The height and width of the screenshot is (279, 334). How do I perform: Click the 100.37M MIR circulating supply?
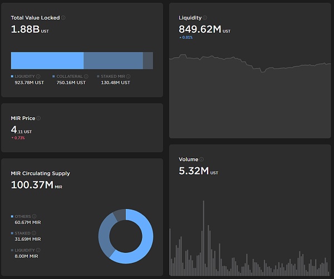pos(36,185)
